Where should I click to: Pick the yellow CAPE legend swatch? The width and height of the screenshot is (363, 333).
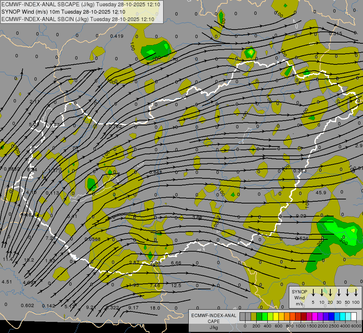point(276,316)
